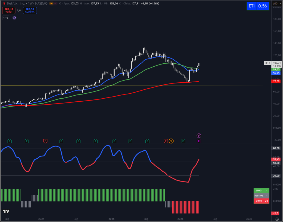Click the ETI 0.56 indicator badge

pos(258,6)
